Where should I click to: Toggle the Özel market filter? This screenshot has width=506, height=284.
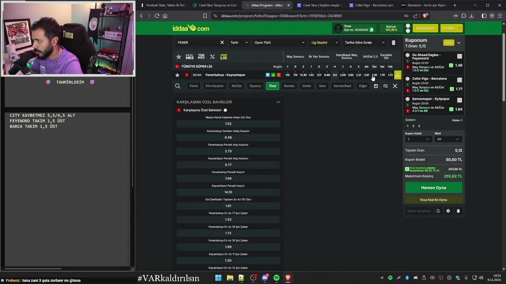(x=273, y=86)
